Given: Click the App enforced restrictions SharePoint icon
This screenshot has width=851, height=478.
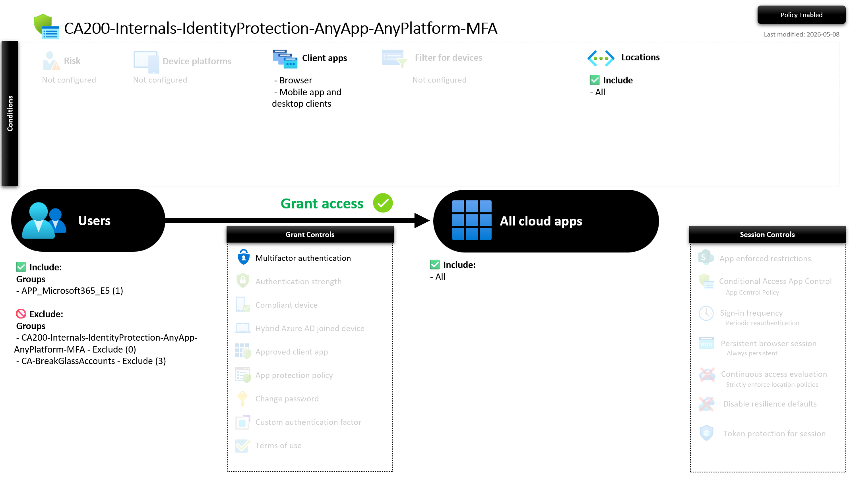Looking at the screenshot, I should click(x=706, y=258).
